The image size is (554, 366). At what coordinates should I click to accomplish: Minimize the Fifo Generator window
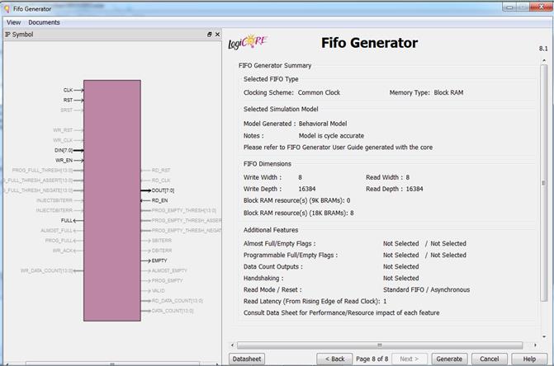pyautogui.click(x=509, y=7)
